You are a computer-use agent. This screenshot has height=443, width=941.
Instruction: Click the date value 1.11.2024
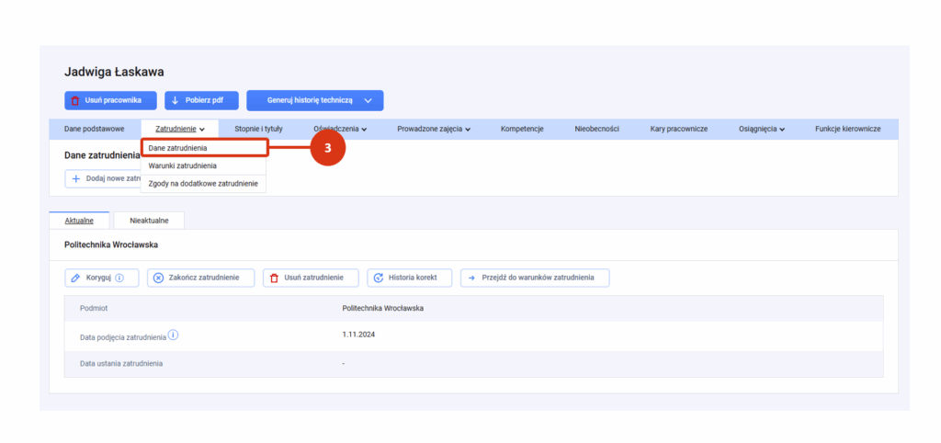(x=359, y=335)
